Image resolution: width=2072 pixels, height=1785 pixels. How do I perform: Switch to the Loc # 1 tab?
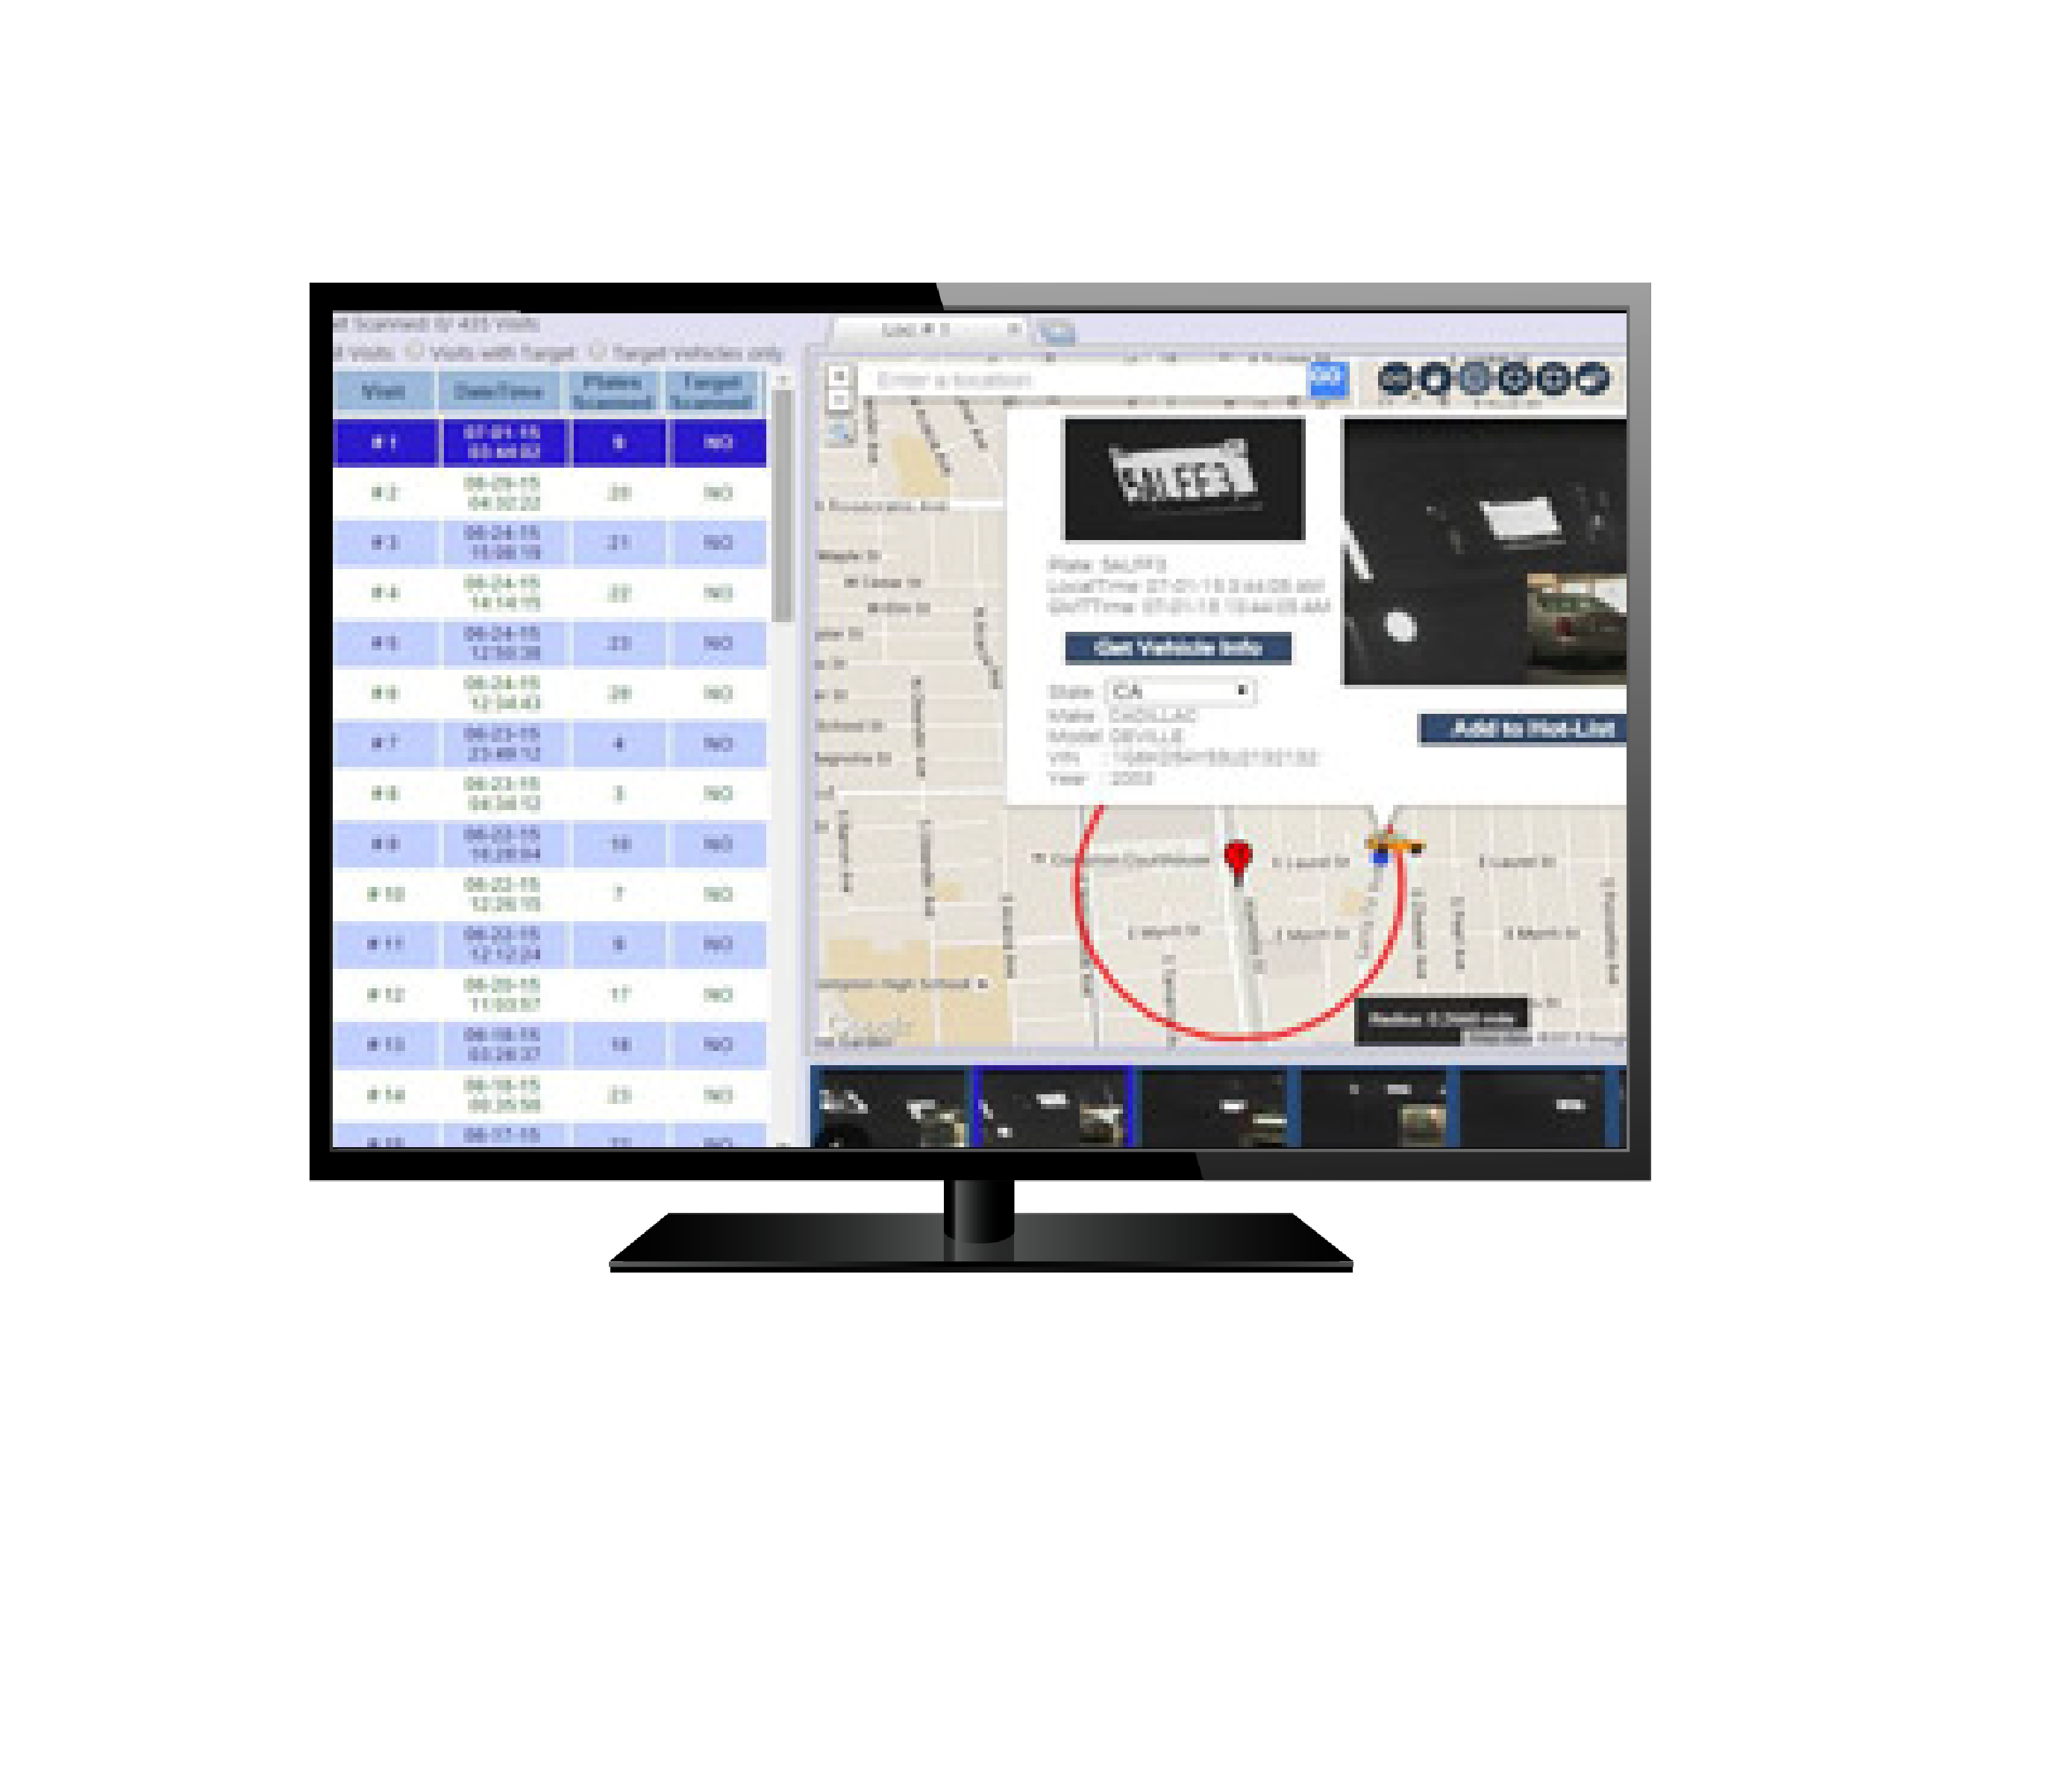915,329
